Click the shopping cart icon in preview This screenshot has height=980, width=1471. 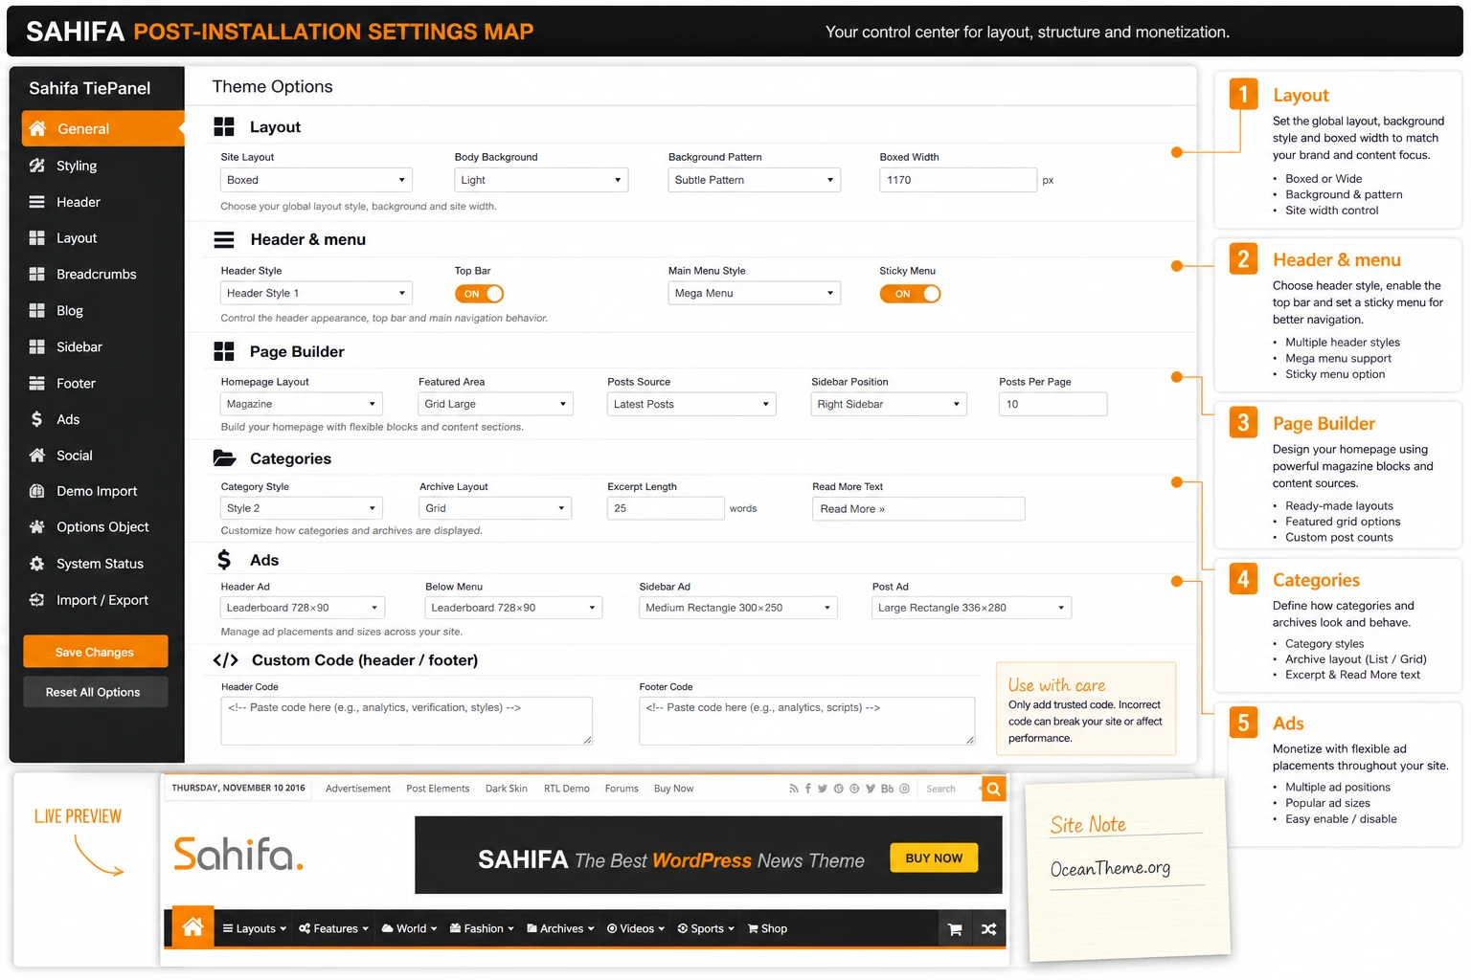955,929
